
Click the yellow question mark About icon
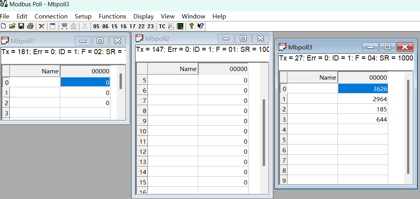pyautogui.click(x=191, y=26)
